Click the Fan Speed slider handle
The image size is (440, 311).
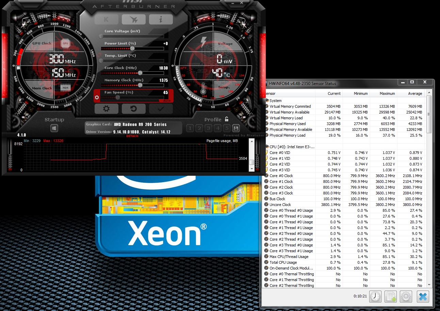(117, 97)
